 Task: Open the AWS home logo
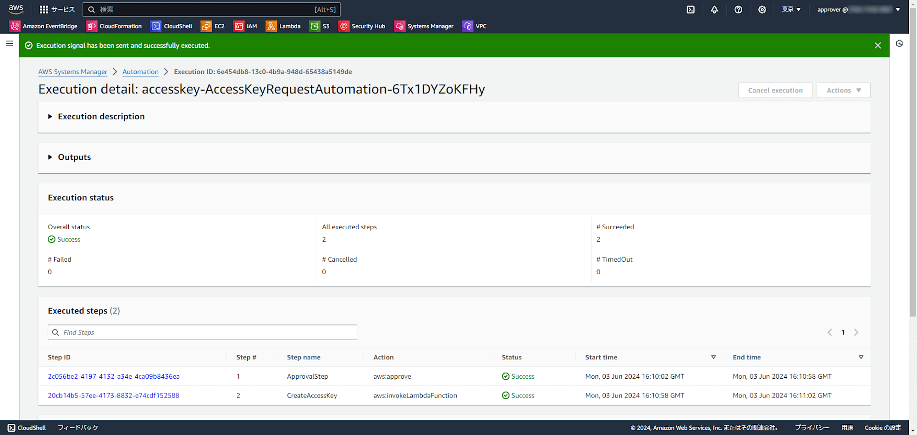16,9
